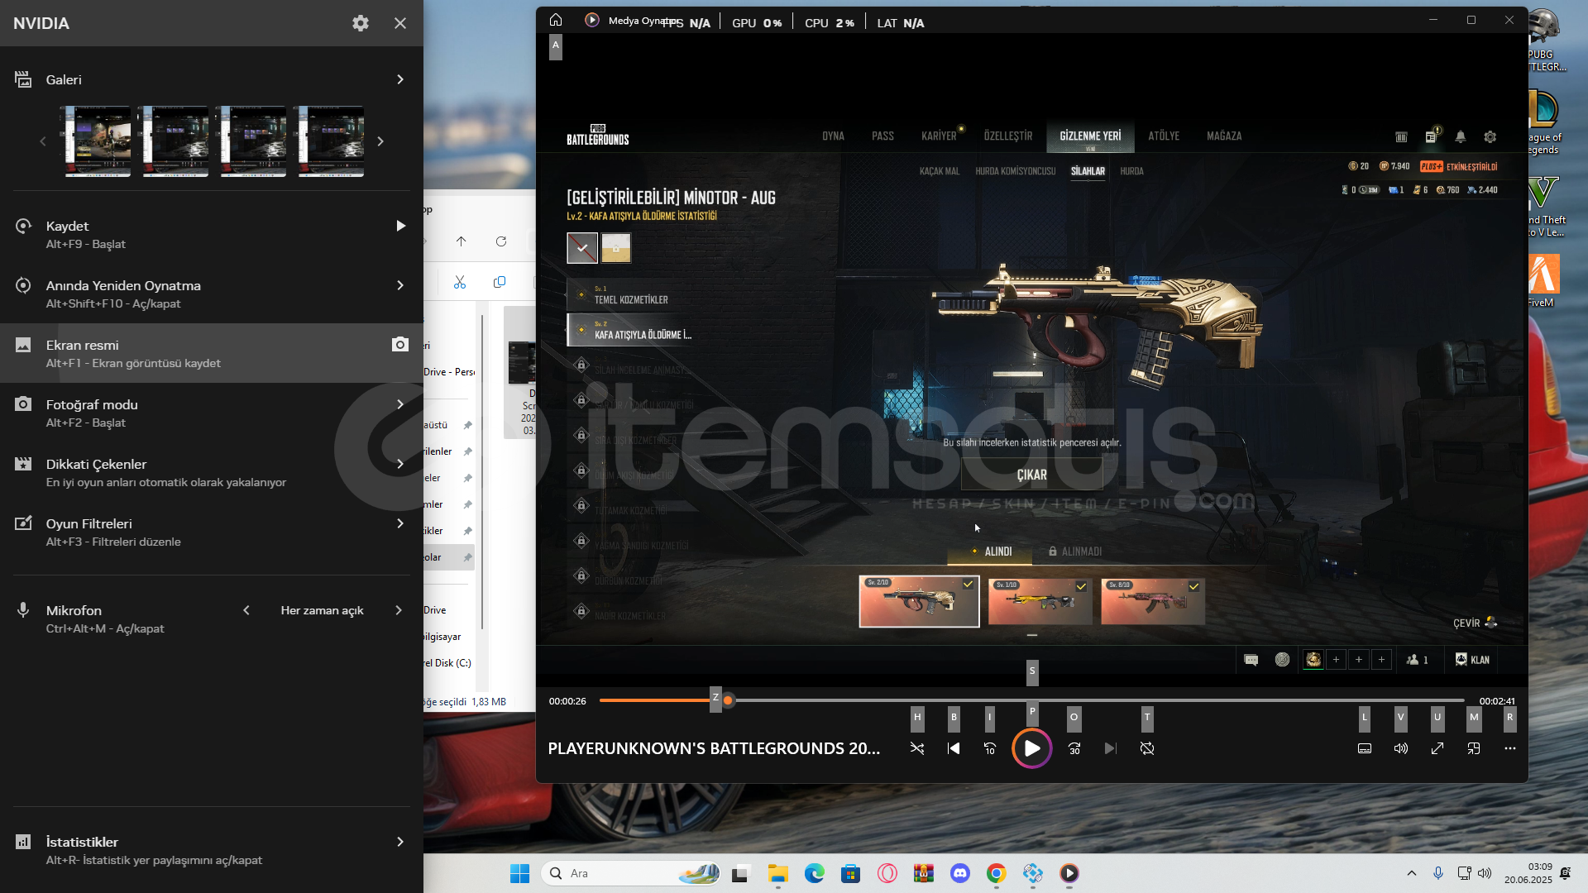Open NVIDIA overlay settings gear
The width and height of the screenshot is (1588, 893).
[360, 23]
